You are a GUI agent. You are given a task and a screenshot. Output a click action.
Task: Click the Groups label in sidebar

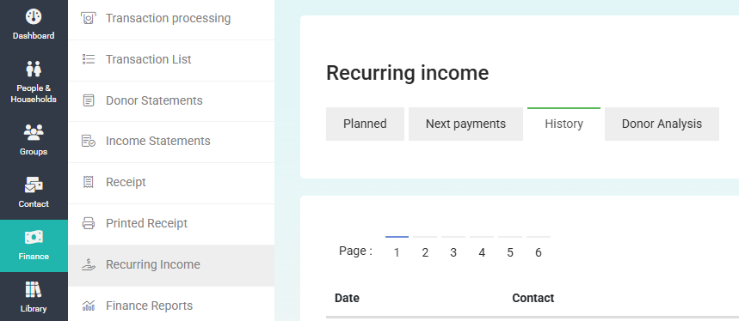34,152
